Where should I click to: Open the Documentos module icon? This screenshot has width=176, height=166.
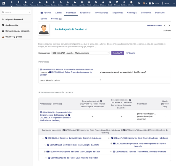point(75,2)
